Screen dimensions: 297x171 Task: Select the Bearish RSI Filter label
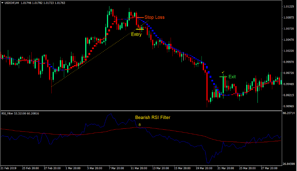pos(153,117)
